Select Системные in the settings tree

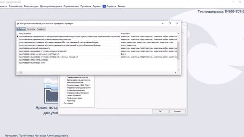68,103
